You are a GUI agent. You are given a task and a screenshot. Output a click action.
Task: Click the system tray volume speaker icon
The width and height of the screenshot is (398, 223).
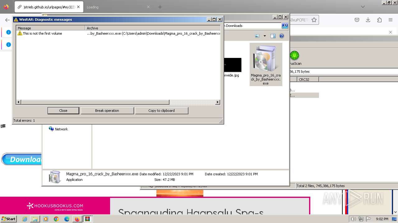(x=353, y=219)
